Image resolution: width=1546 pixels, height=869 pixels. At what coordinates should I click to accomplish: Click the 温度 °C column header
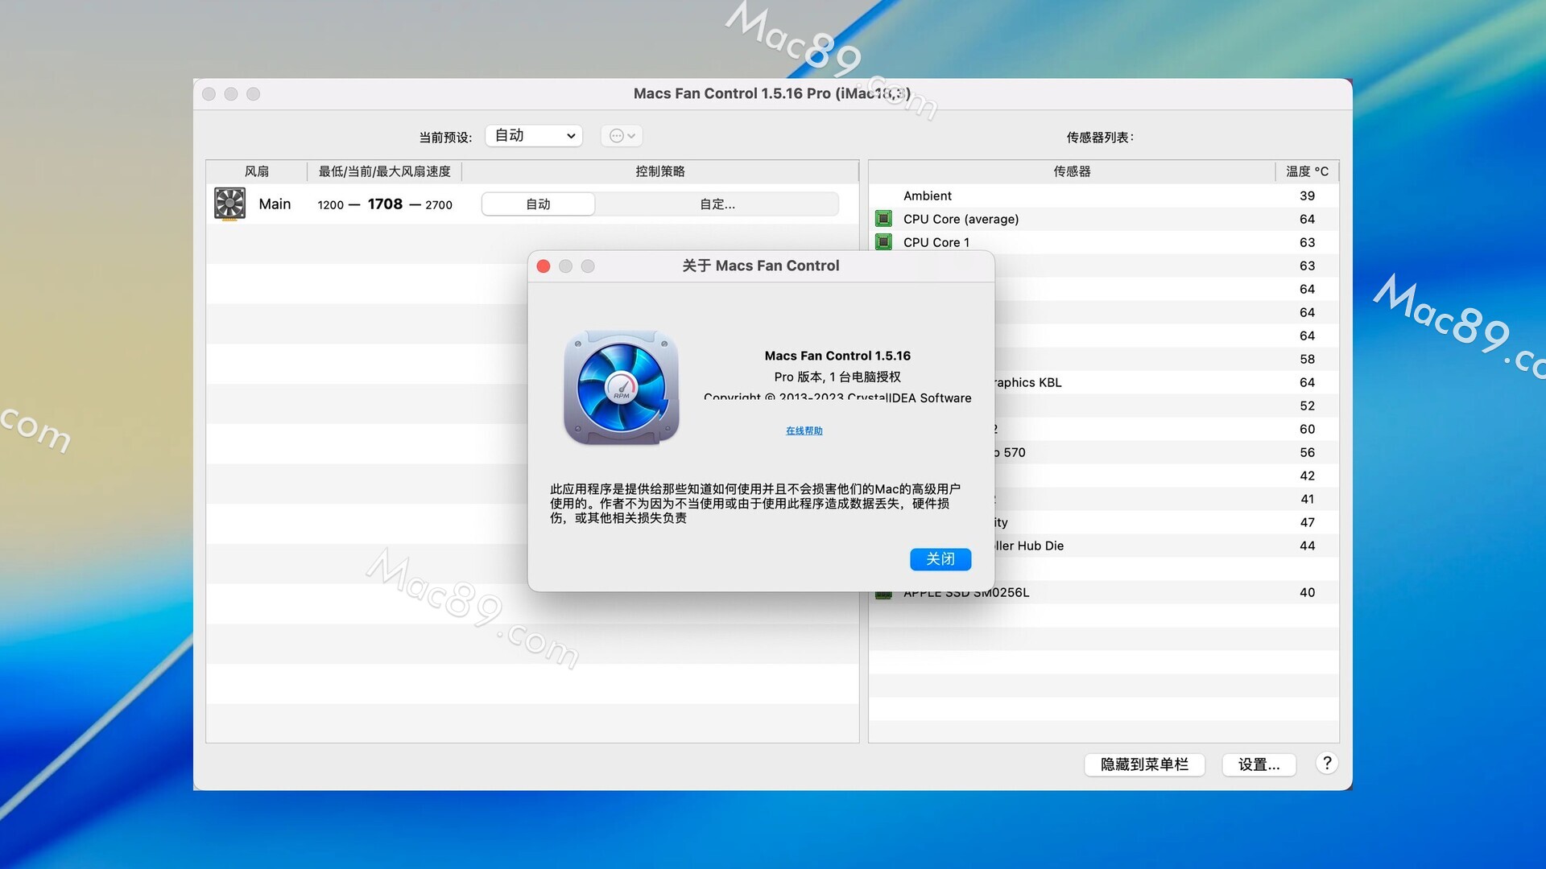(1306, 171)
